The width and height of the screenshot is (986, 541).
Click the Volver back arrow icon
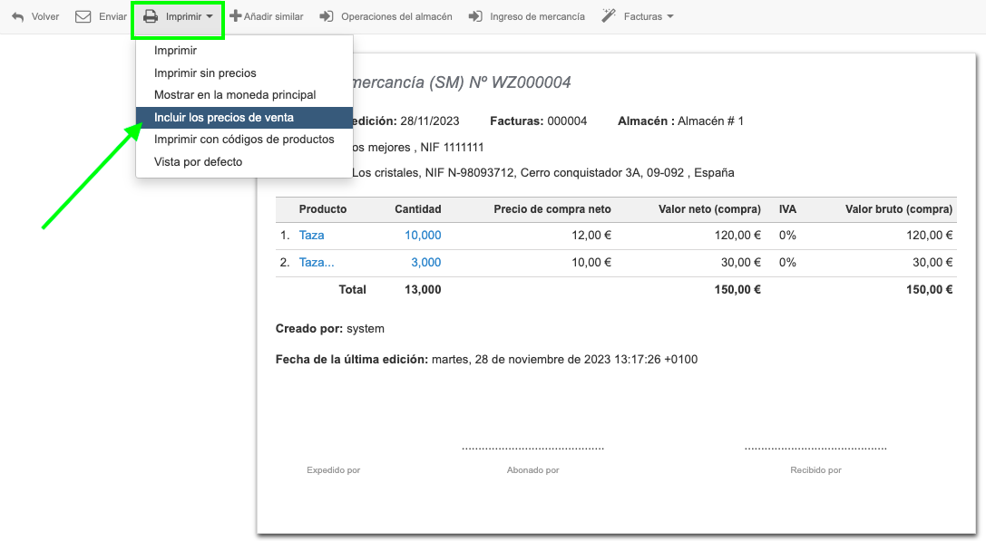pyautogui.click(x=18, y=16)
